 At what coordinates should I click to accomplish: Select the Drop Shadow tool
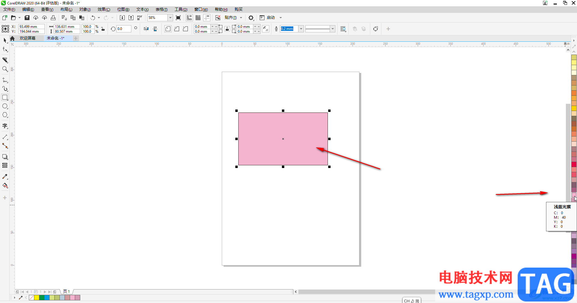5,157
